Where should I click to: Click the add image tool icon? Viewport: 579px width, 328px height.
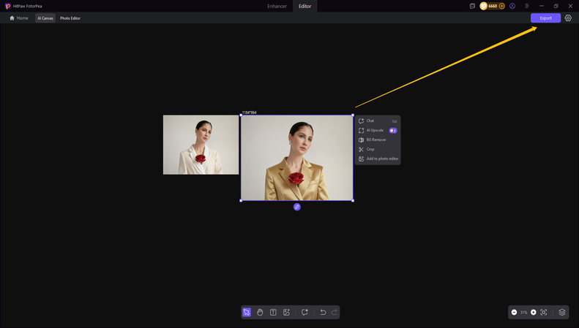pyautogui.click(x=286, y=312)
